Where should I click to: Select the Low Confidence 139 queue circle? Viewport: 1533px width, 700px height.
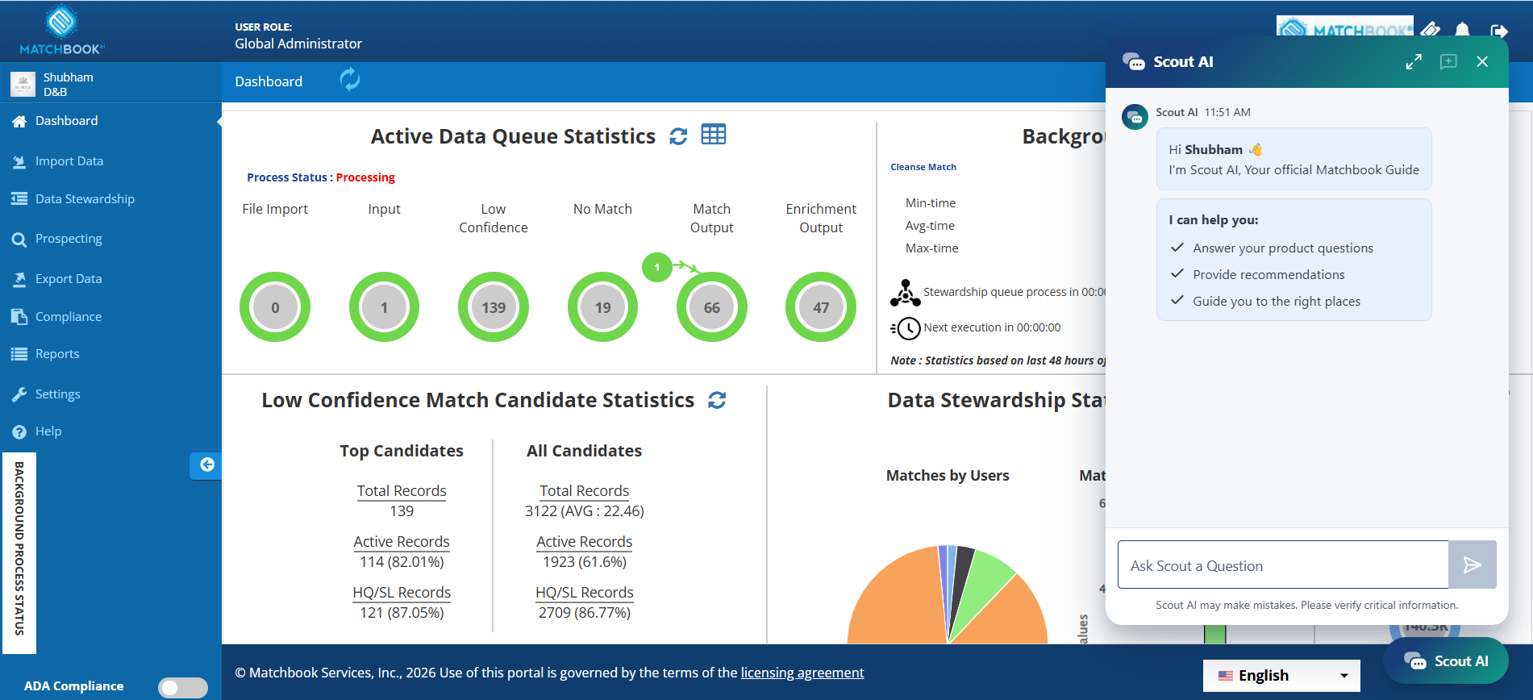pos(494,307)
